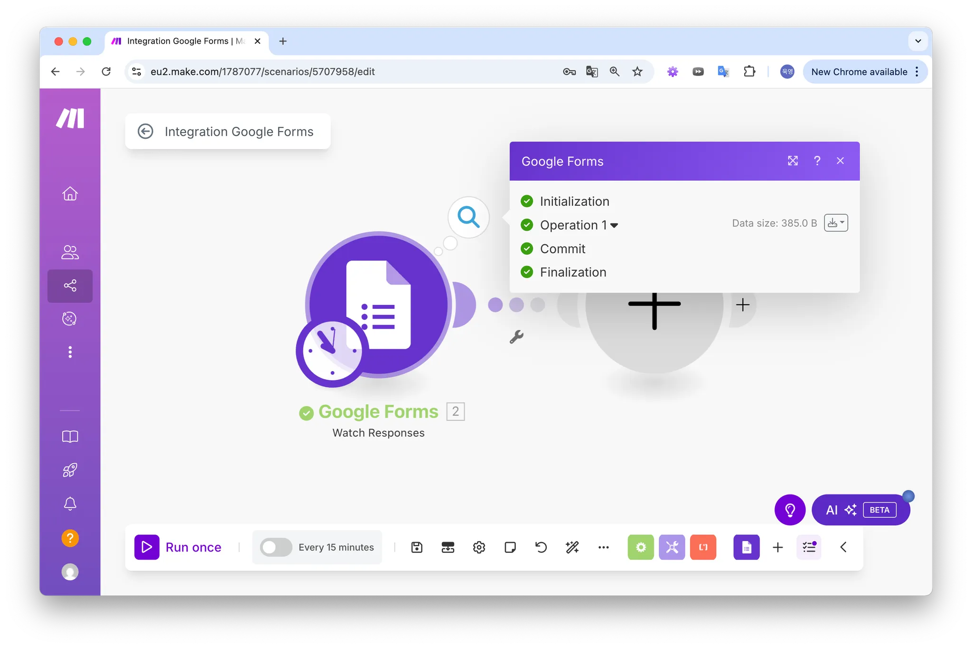The image size is (972, 648).
Task: Reload the page in Chrome
Action: tap(106, 72)
